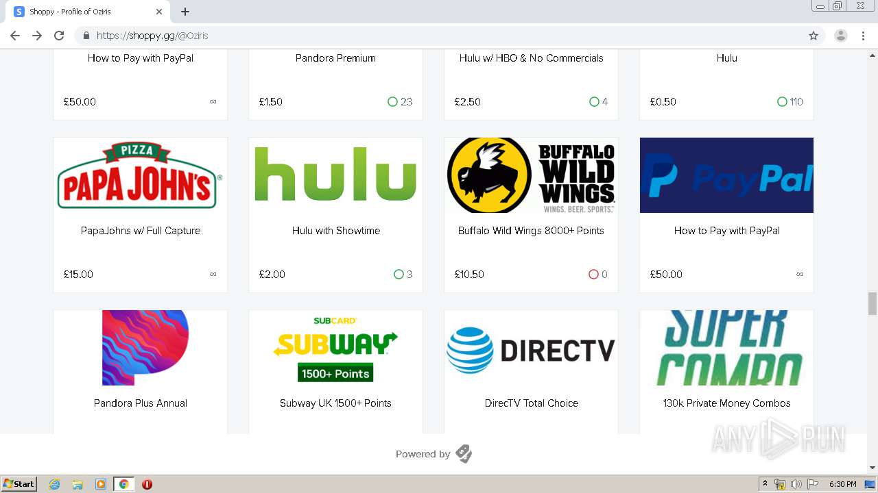Open the Pandora logo product image
This screenshot has height=493, width=878.
[140, 348]
